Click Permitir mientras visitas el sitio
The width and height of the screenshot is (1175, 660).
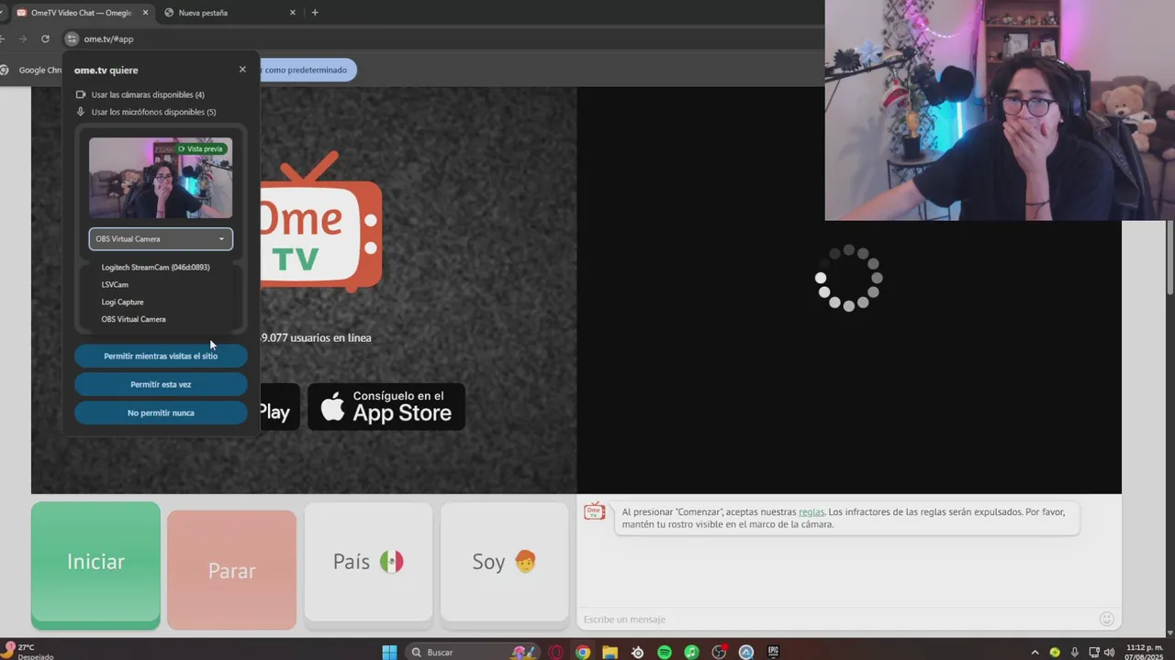(161, 356)
